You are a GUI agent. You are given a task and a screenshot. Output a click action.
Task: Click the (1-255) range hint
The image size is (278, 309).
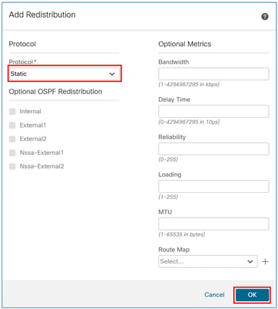click(x=168, y=197)
